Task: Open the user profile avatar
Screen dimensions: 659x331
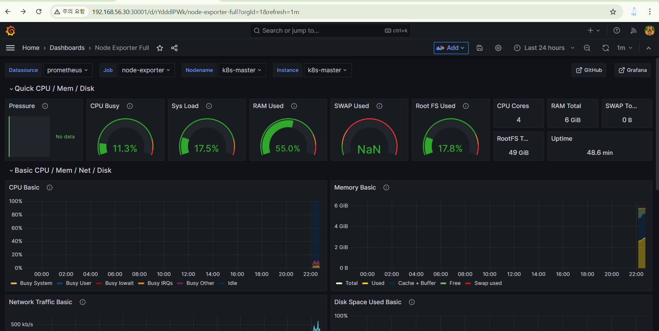Action: pos(649,31)
